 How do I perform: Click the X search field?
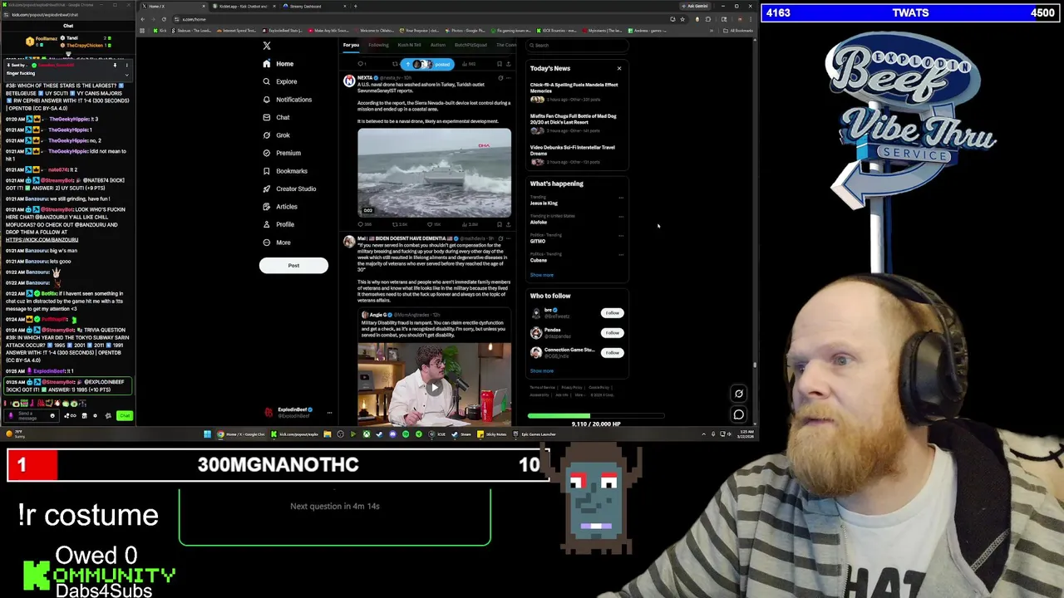pyautogui.click(x=576, y=45)
